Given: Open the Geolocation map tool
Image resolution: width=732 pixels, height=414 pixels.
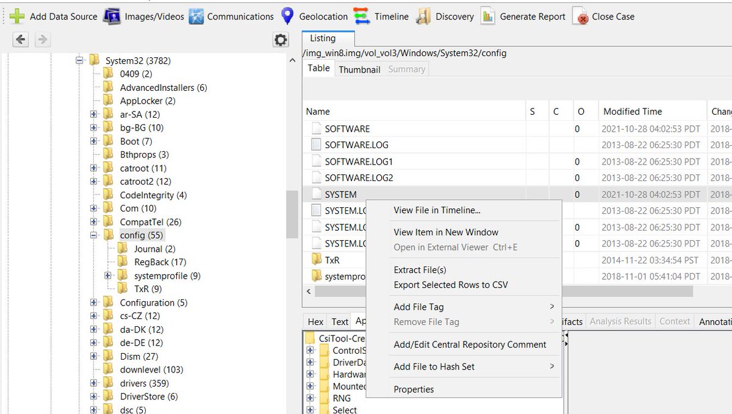Looking at the screenshot, I should (314, 16).
